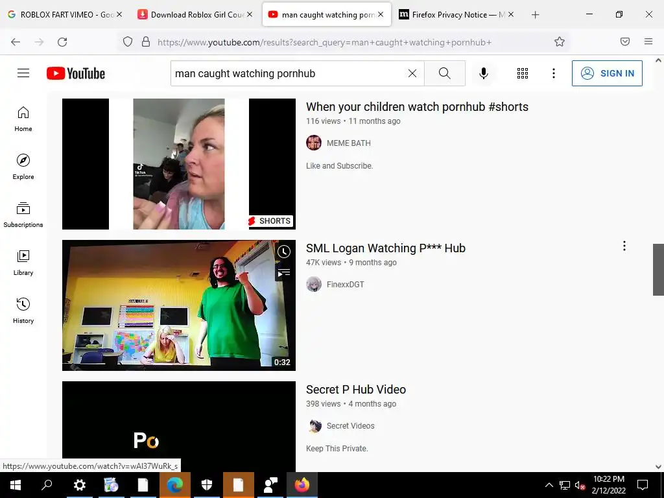Show site security padlock info
Image resolution: width=664 pixels, height=498 pixels.
click(146, 41)
